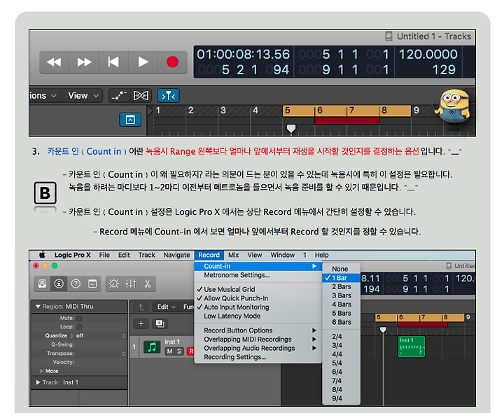Open the View dropdown in upper screenshot

pos(83,95)
